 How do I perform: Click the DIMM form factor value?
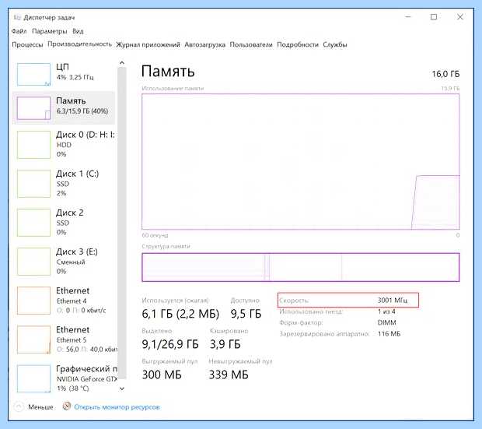tap(386, 322)
